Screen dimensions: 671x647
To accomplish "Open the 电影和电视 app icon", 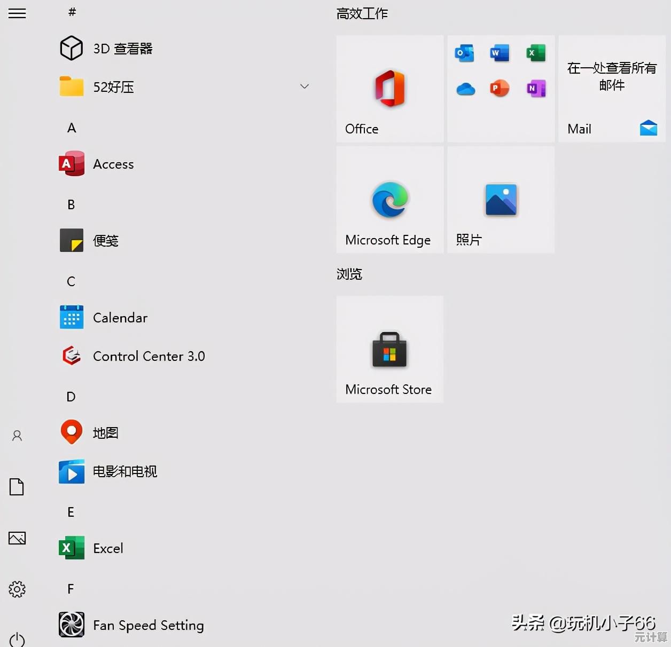I will tap(72, 471).
